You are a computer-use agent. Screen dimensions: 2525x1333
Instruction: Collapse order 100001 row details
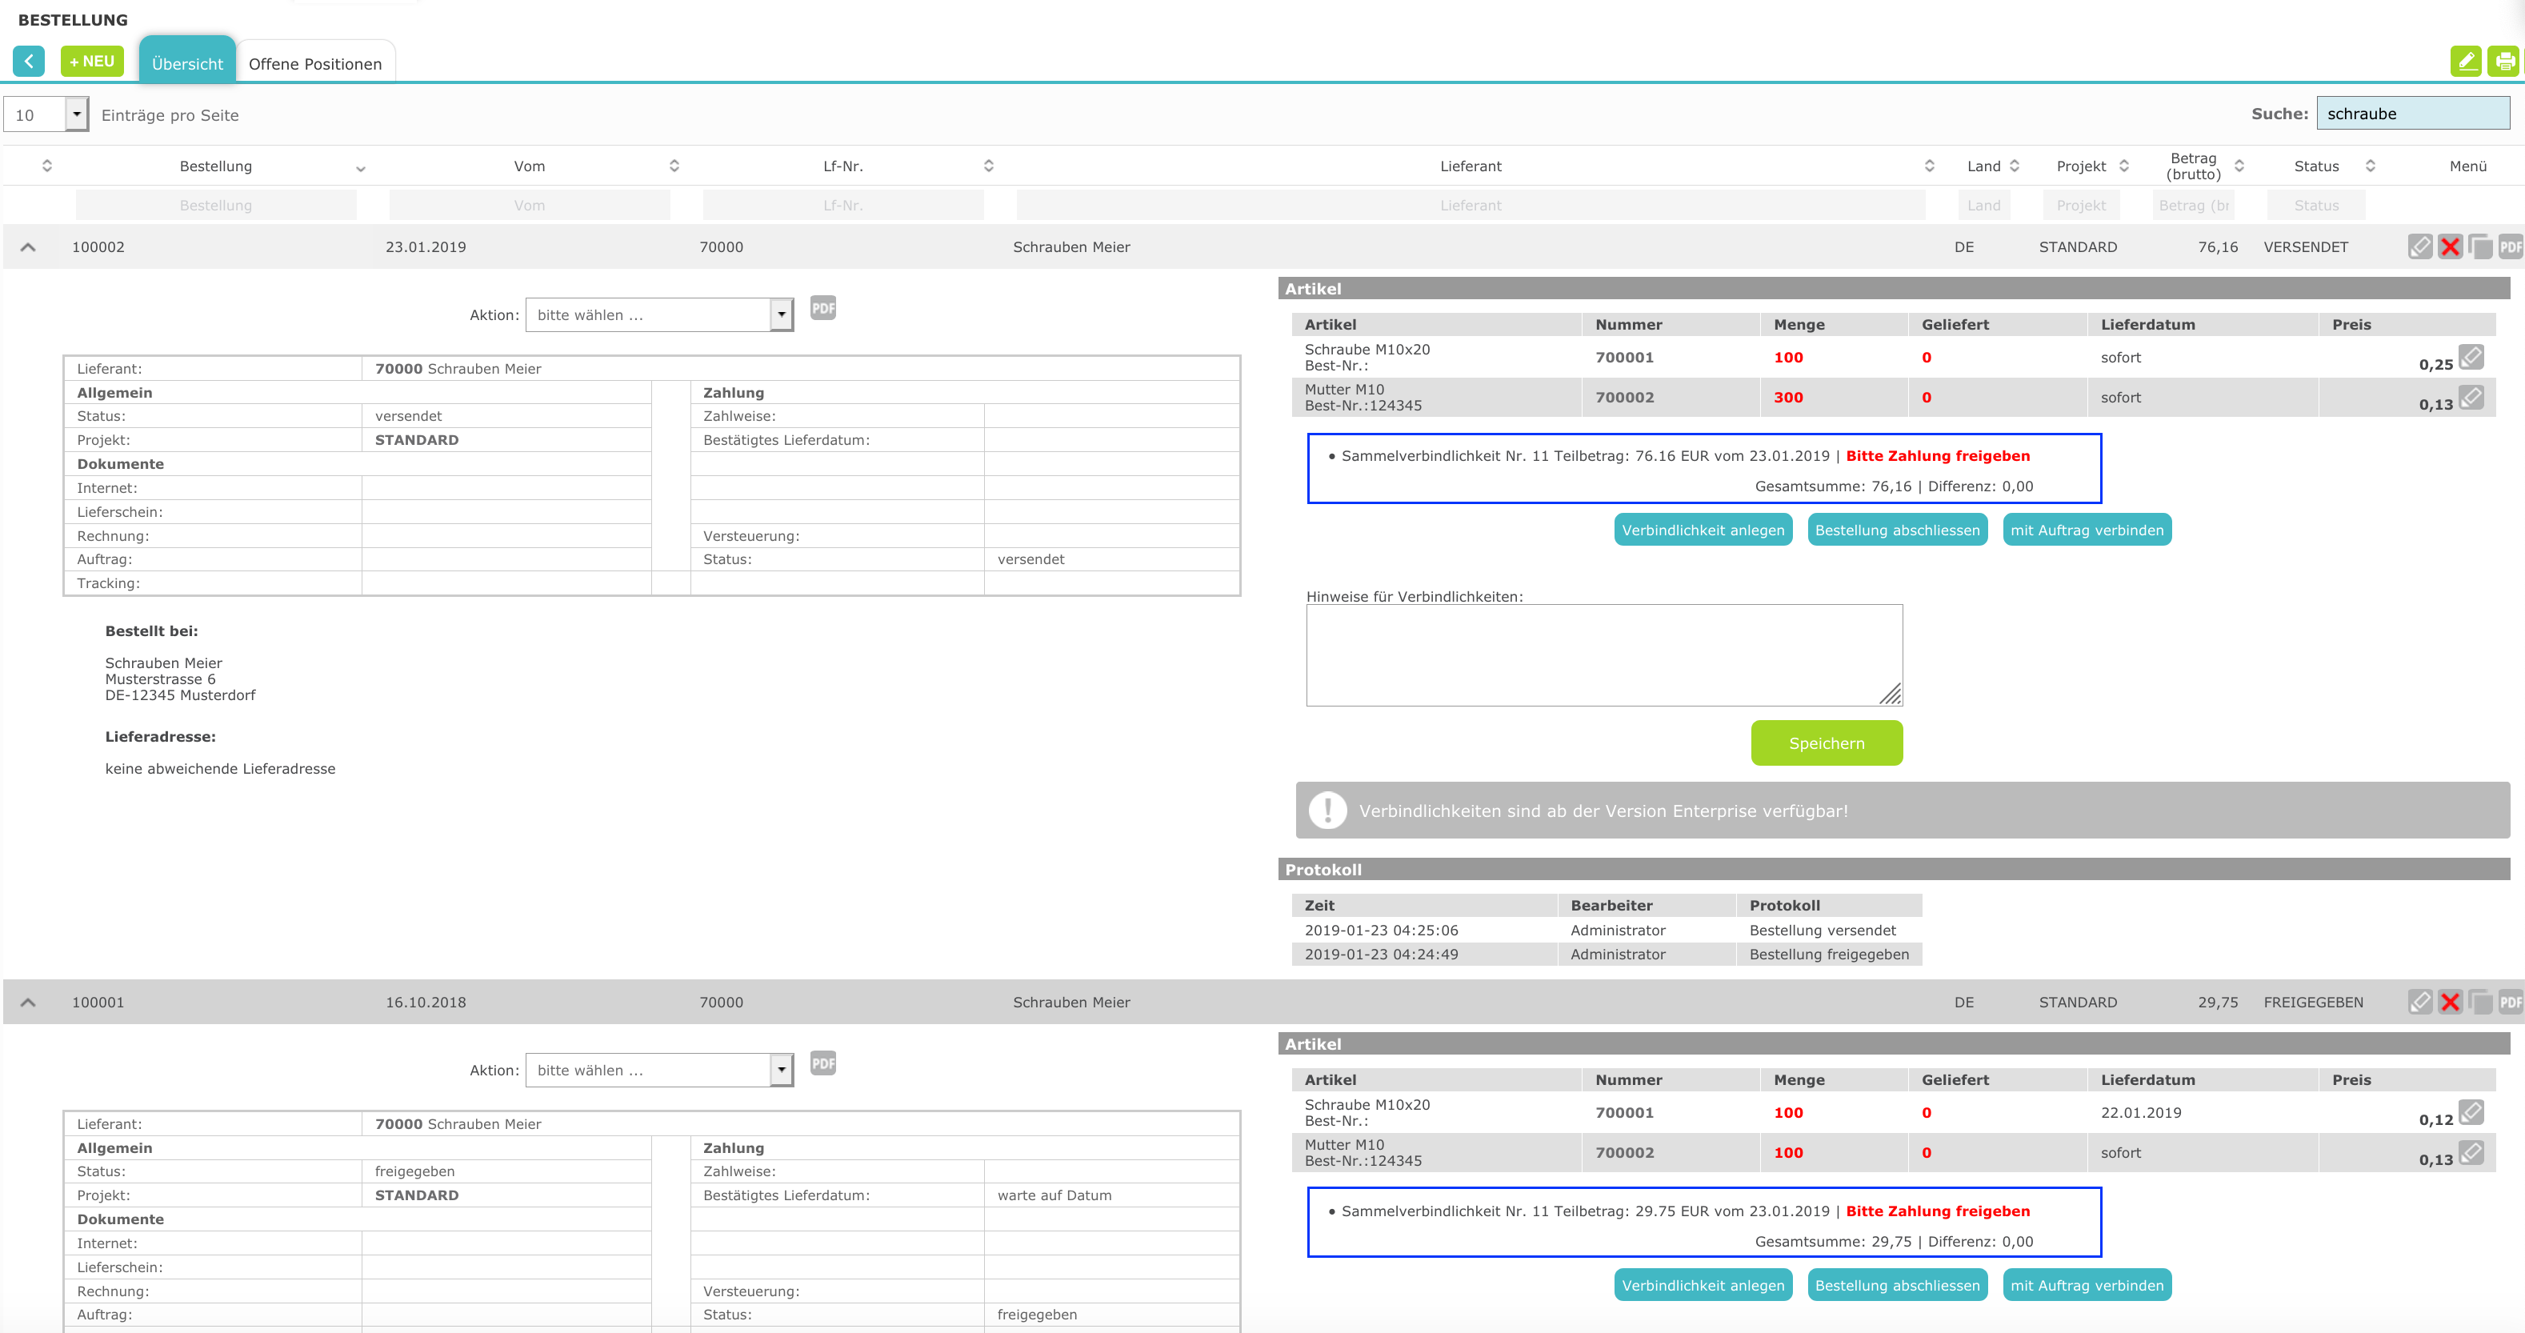[29, 1002]
